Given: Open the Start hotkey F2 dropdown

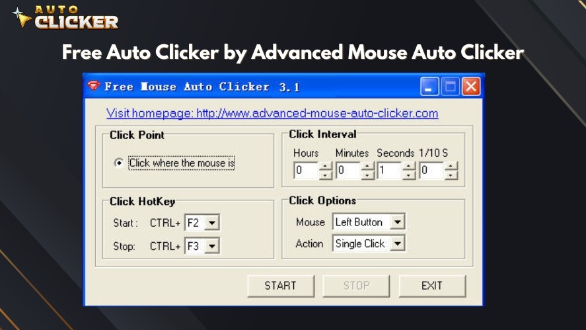Looking at the screenshot, I should (212, 223).
